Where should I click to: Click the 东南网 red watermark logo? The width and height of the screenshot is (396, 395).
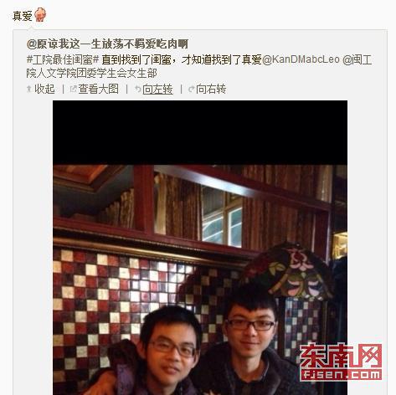341,362
